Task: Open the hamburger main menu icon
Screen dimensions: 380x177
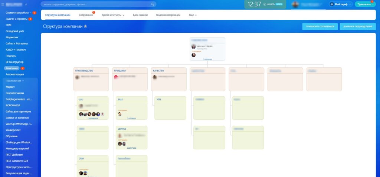Action: 3,4
